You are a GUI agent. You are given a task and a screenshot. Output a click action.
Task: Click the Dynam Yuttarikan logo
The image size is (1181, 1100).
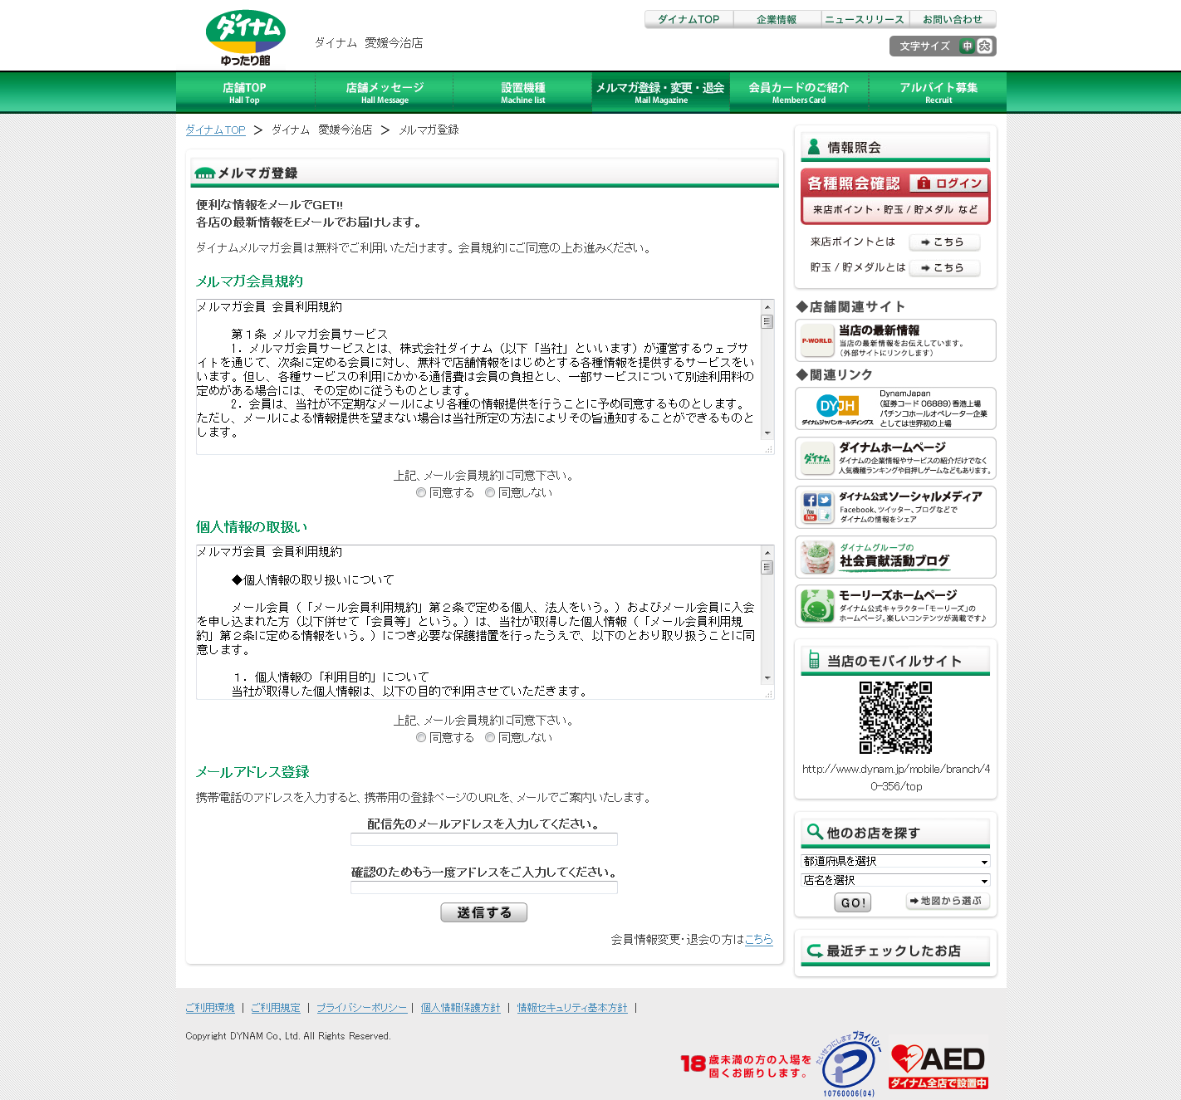[x=245, y=38]
